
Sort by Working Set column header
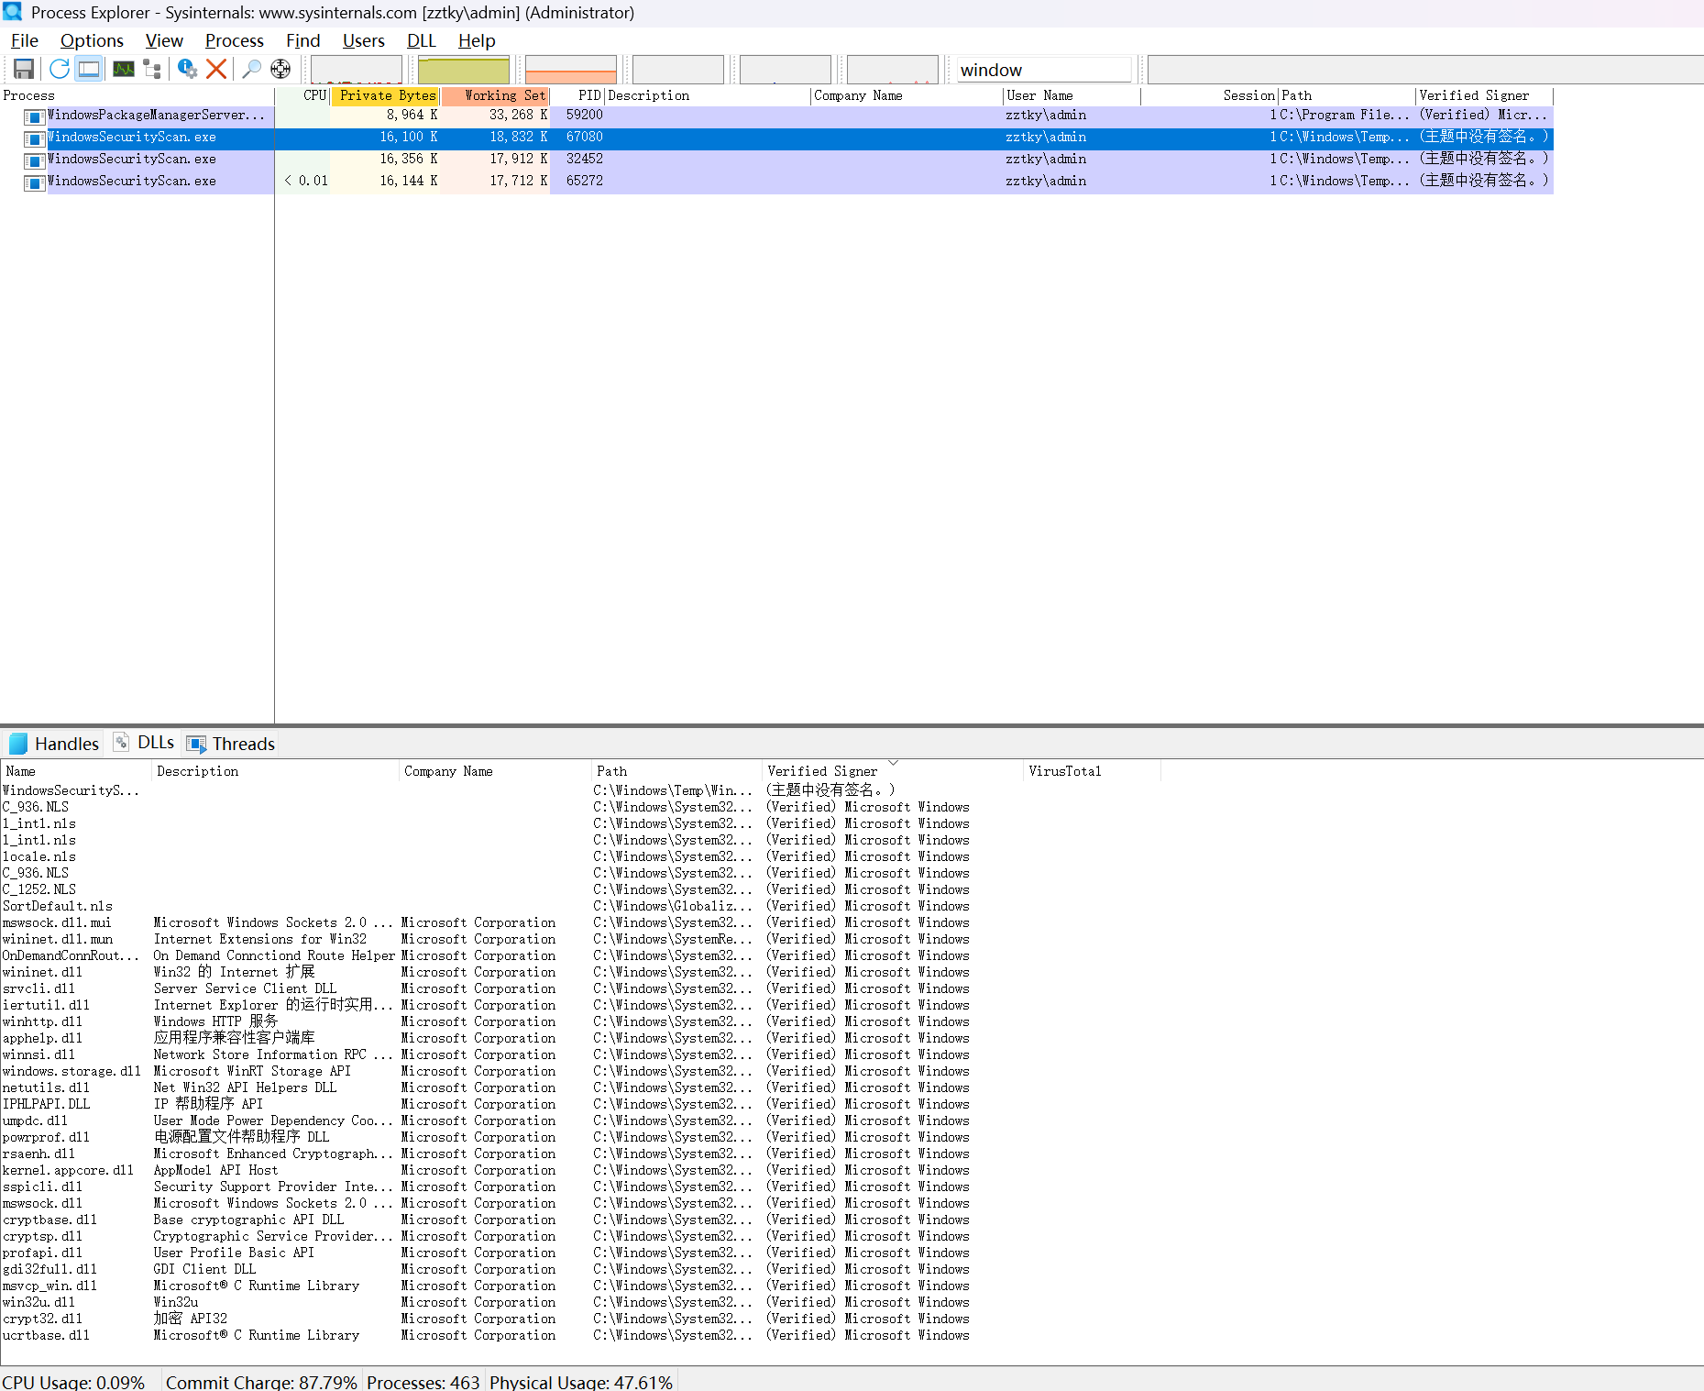pos(495,95)
